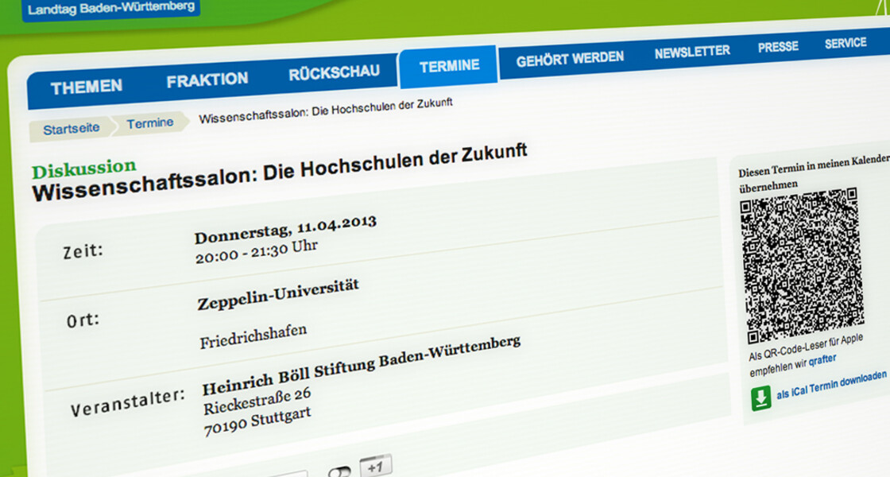Screen dimensions: 890x477
Task: Open the SERVICE menu item
Action: (x=845, y=43)
